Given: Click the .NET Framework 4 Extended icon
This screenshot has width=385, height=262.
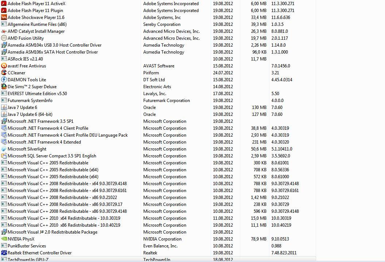Looking at the screenshot, I should click(x=4, y=142).
